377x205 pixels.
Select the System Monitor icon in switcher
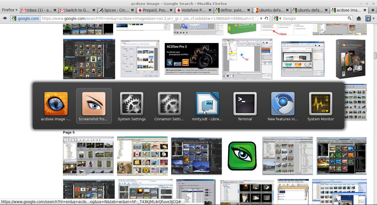pos(320,104)
